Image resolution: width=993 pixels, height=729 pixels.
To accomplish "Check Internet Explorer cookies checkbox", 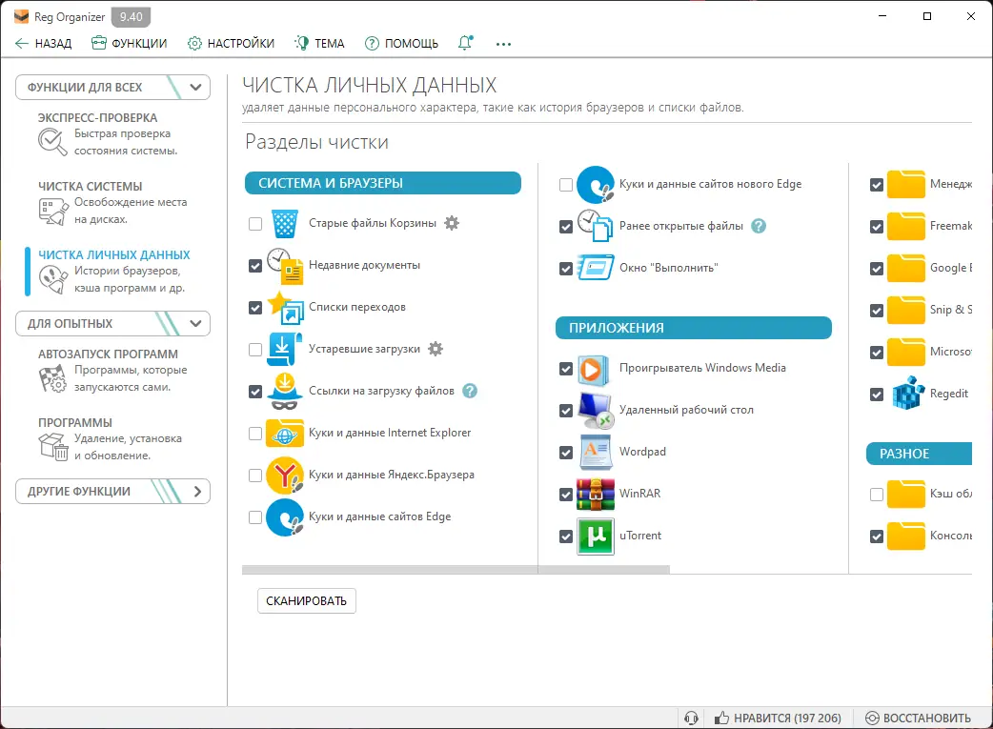I will click(255, 434).
